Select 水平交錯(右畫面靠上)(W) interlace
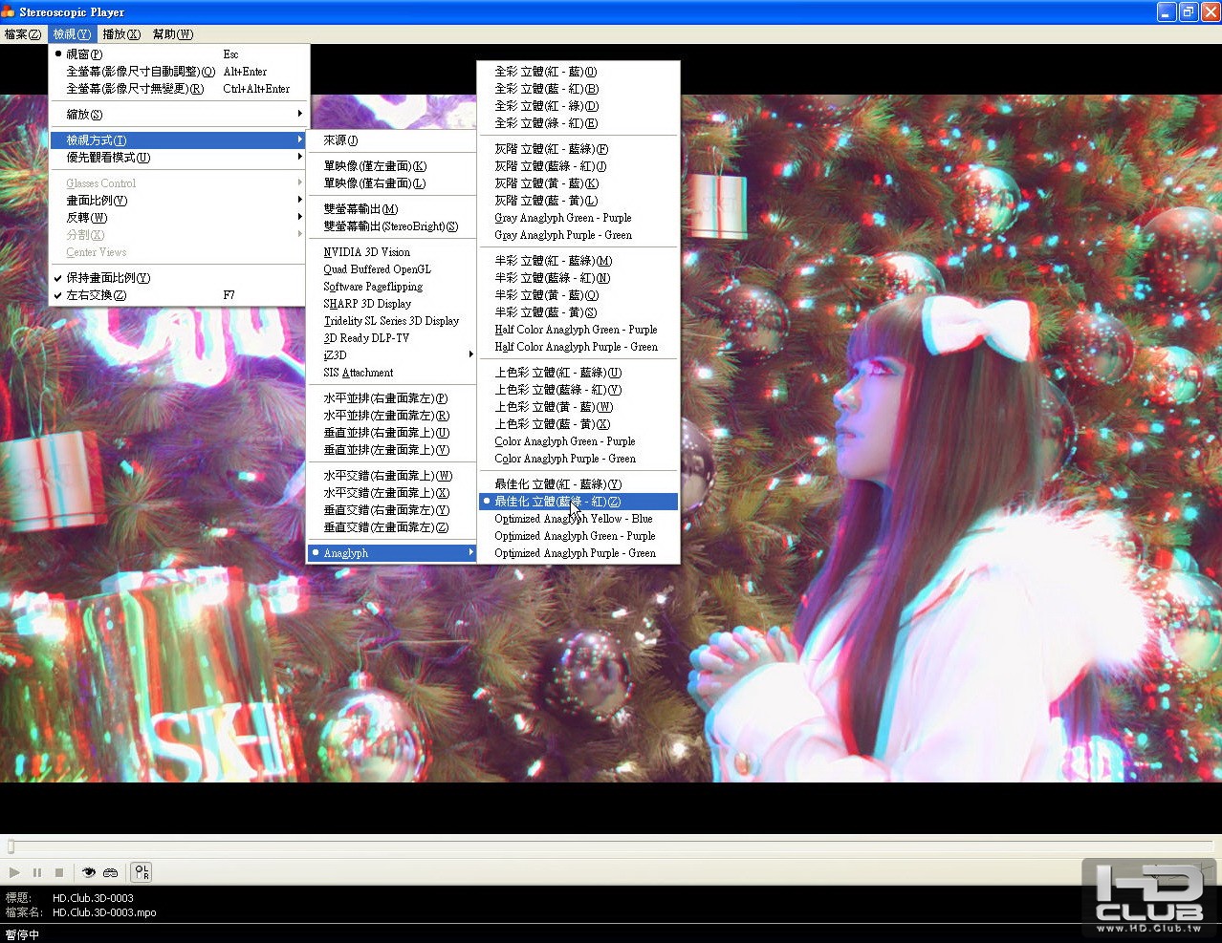 pos(392,476)
